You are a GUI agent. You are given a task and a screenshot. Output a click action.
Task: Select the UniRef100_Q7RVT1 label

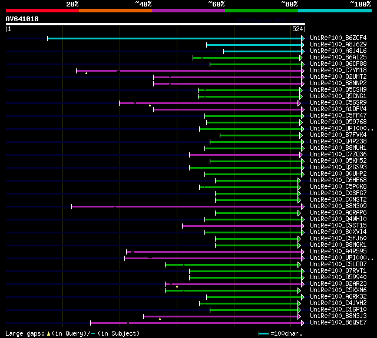[x=338, y=271]
